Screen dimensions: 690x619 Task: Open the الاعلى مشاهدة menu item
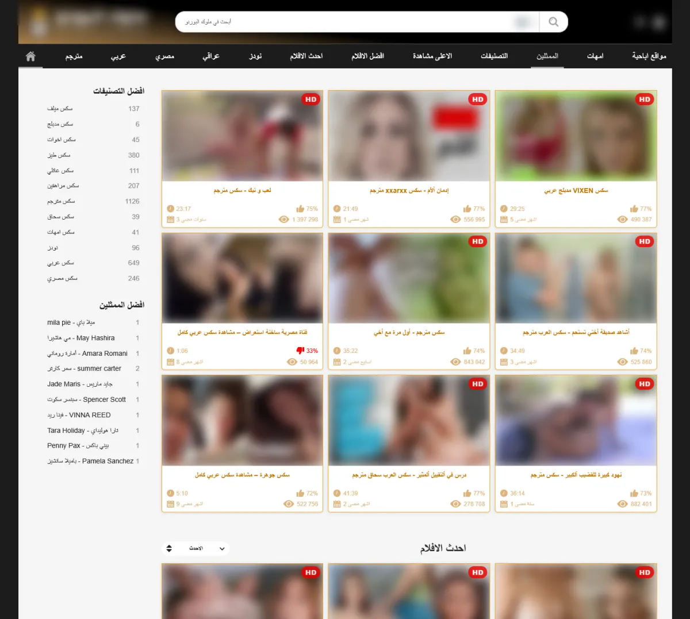[432, 56]
